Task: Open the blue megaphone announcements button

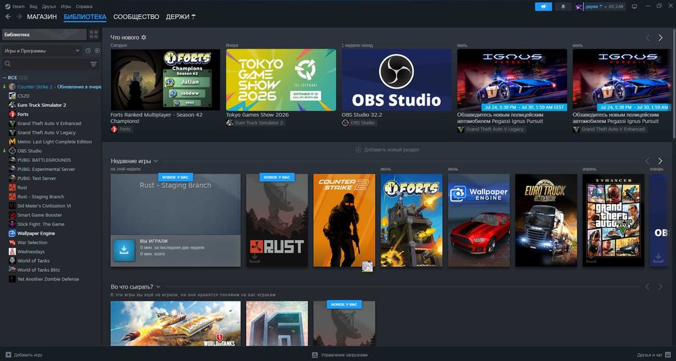Action: point(544,7)
